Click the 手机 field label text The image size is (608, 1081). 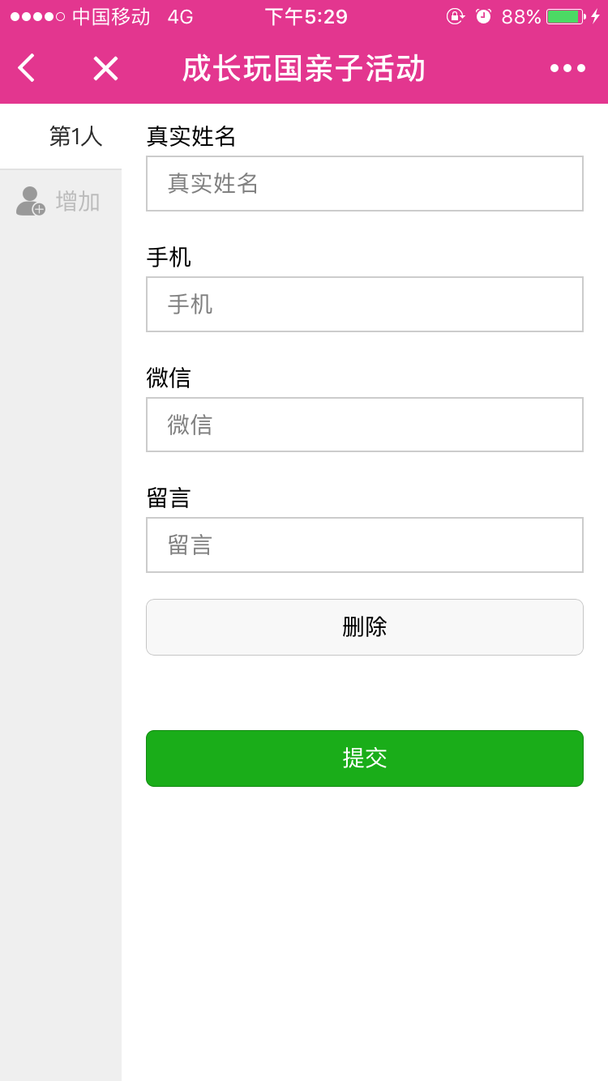[x=169, y=258]
